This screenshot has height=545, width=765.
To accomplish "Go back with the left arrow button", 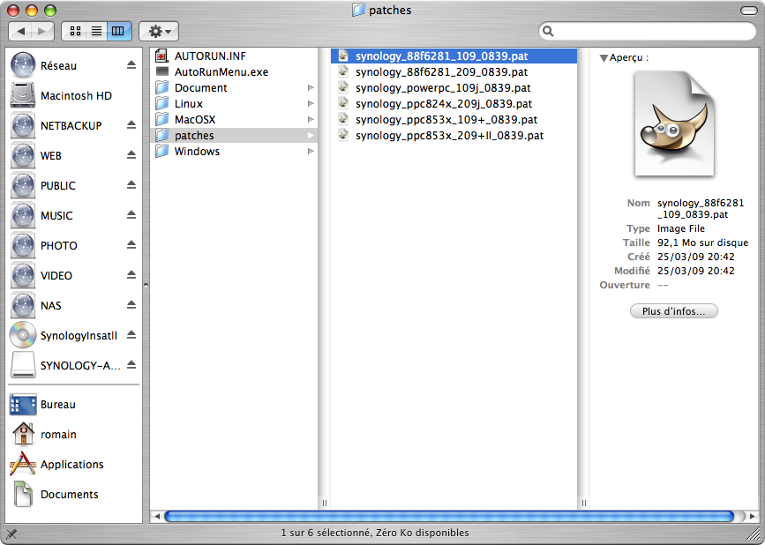I will click(x=20, y=31).
